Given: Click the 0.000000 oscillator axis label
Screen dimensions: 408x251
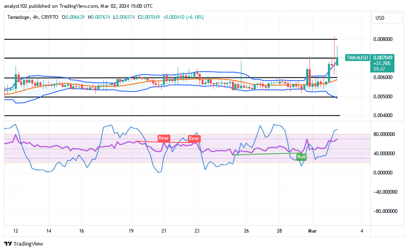Looking at the screenshot, I should click(383, 173).
